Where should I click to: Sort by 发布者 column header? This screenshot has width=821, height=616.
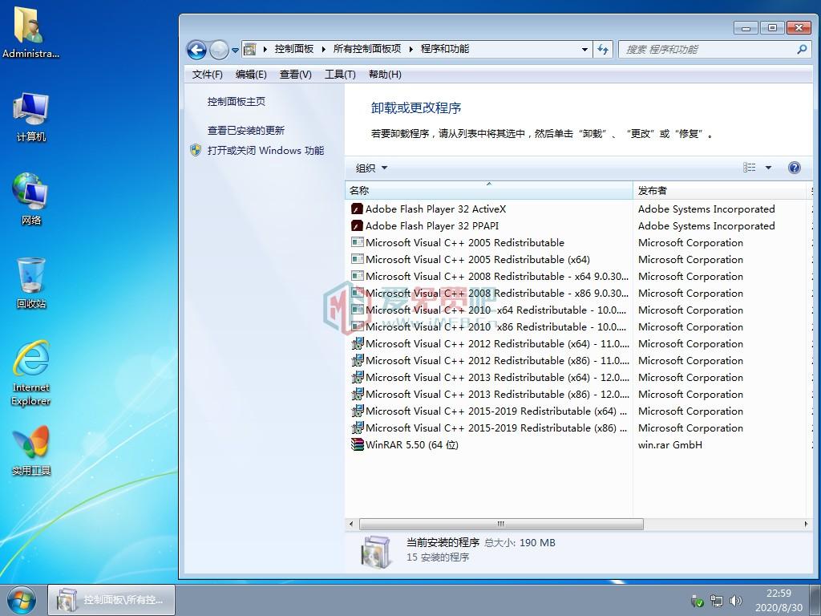point(721,190)
